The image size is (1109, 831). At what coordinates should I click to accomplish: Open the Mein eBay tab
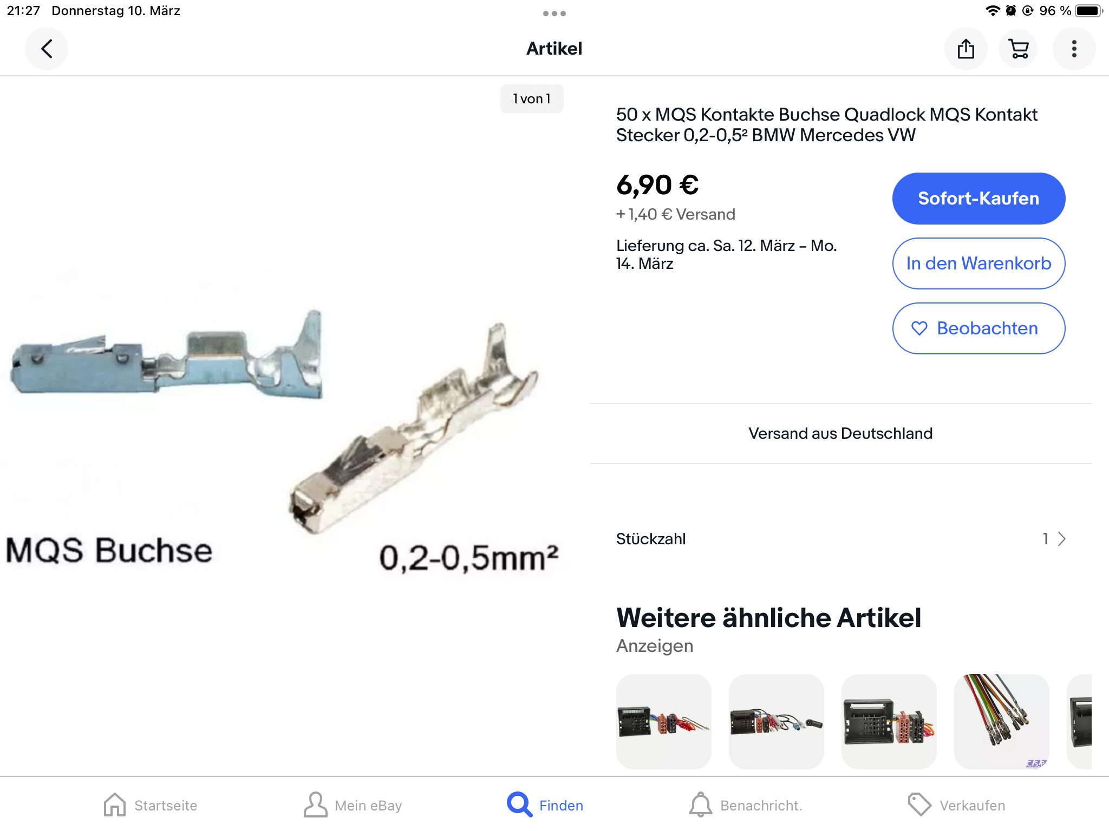click(x=353, y=805)
